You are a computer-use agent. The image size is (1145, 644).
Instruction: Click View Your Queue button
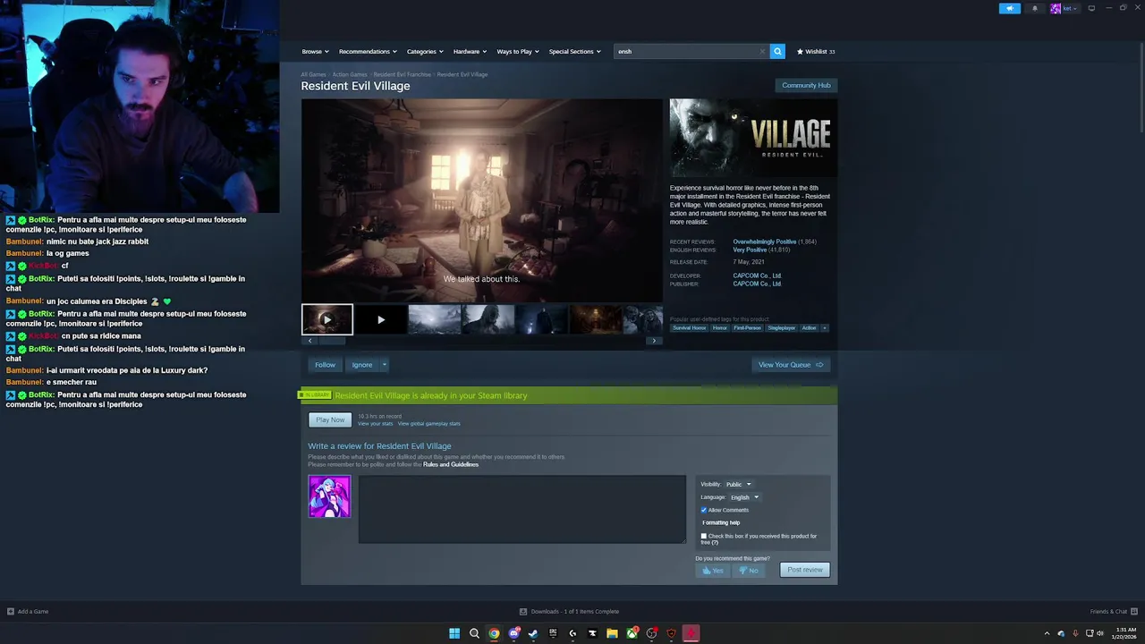(791, 364)
